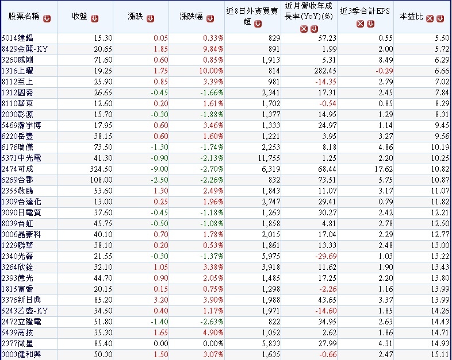
Task: Open stock 5439高技
Action: (x=18, y=332)
